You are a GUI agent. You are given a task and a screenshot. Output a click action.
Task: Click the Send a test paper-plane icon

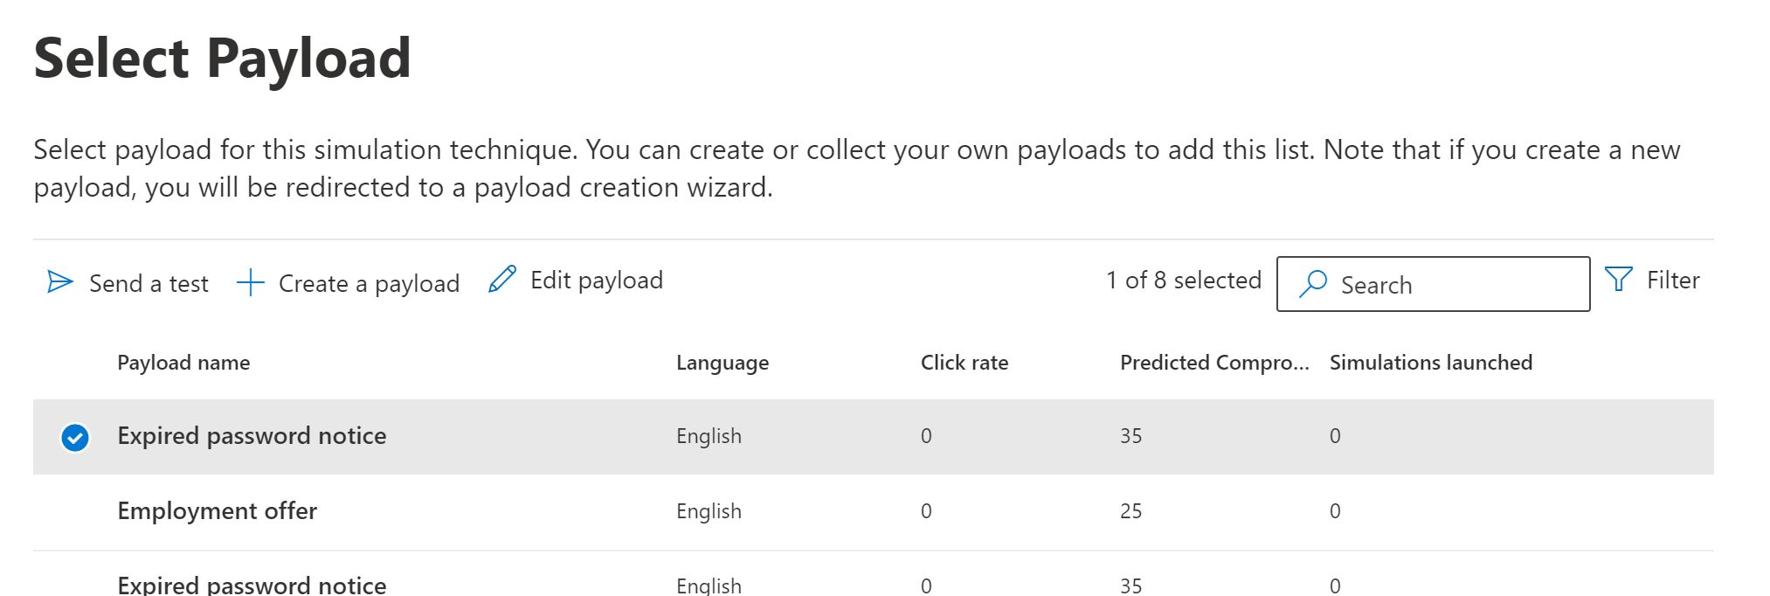click(x=59, y=281)
